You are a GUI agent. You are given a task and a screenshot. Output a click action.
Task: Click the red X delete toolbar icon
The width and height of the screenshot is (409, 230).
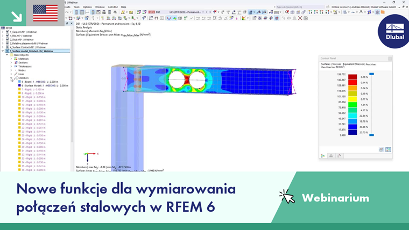point(215,12)
